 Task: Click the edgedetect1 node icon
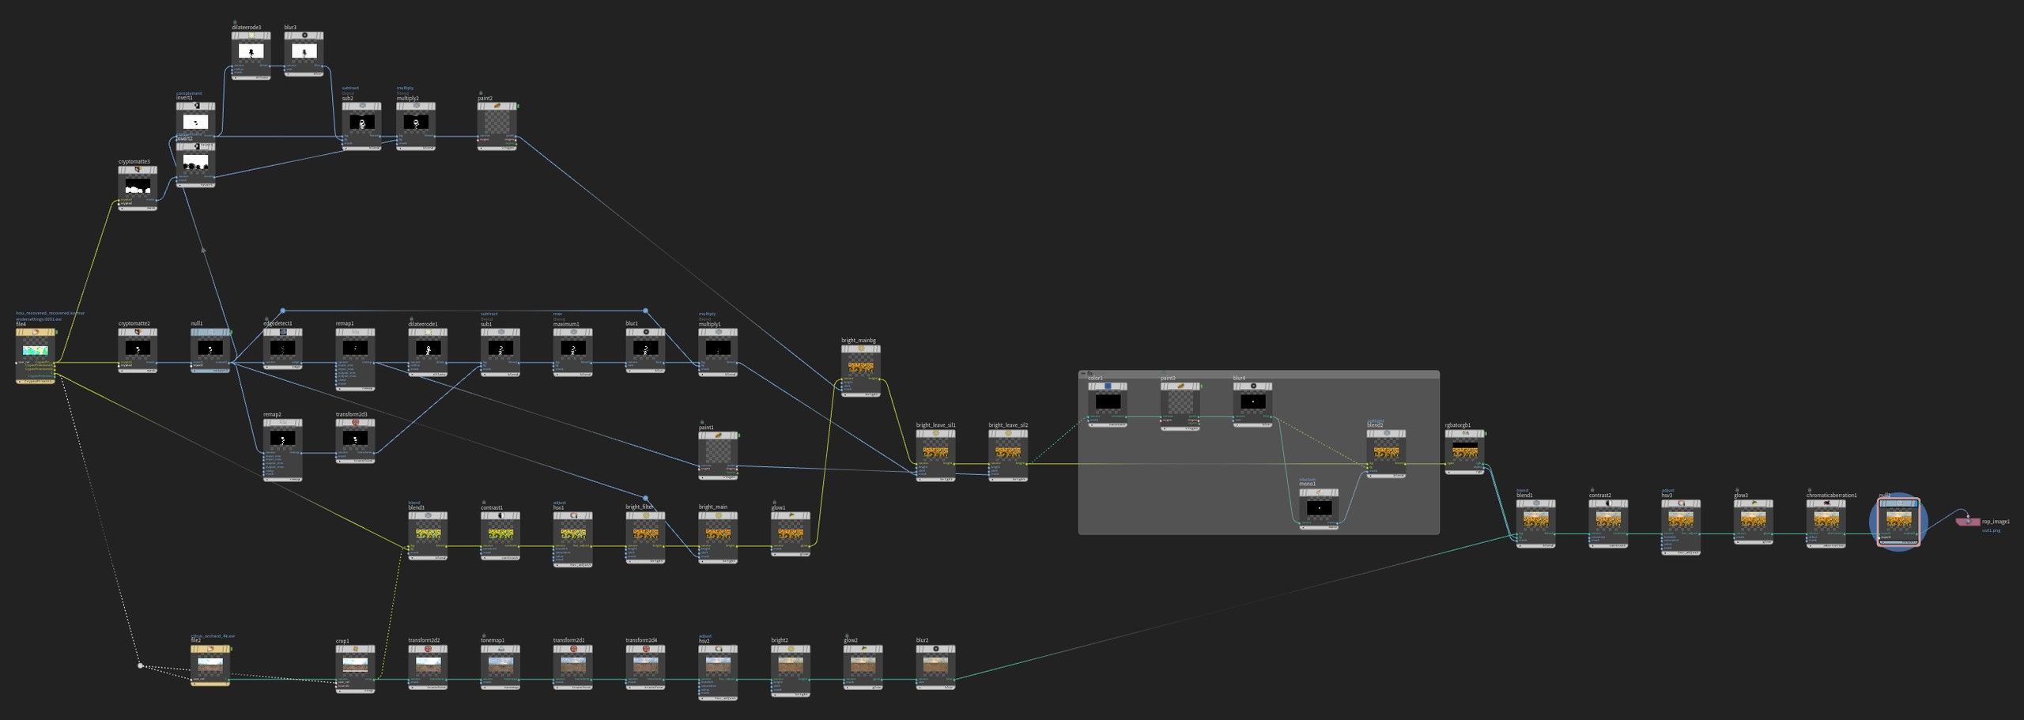click(283, 332)
